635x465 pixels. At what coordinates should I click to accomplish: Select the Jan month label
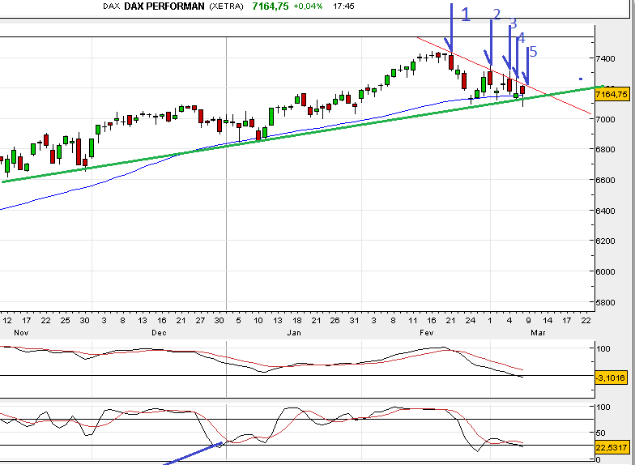(x=294, y=332)
